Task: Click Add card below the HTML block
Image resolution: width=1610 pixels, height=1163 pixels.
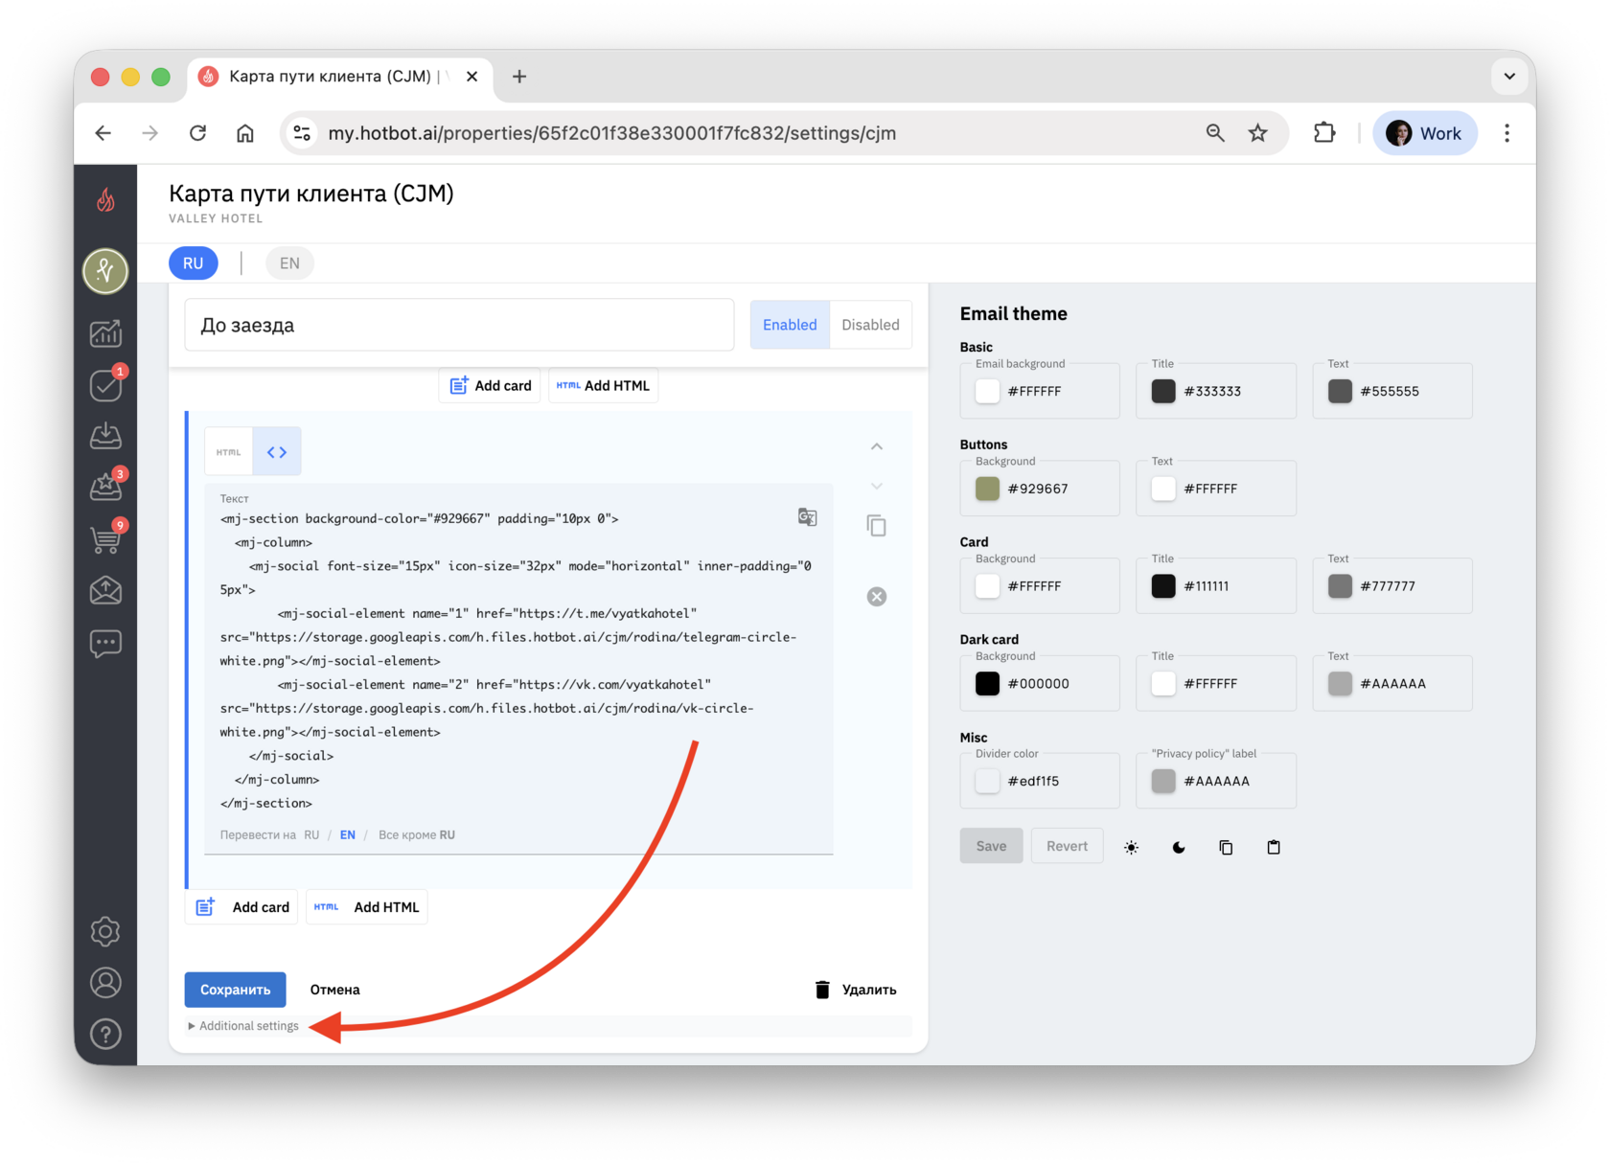Action: point(243,907)
